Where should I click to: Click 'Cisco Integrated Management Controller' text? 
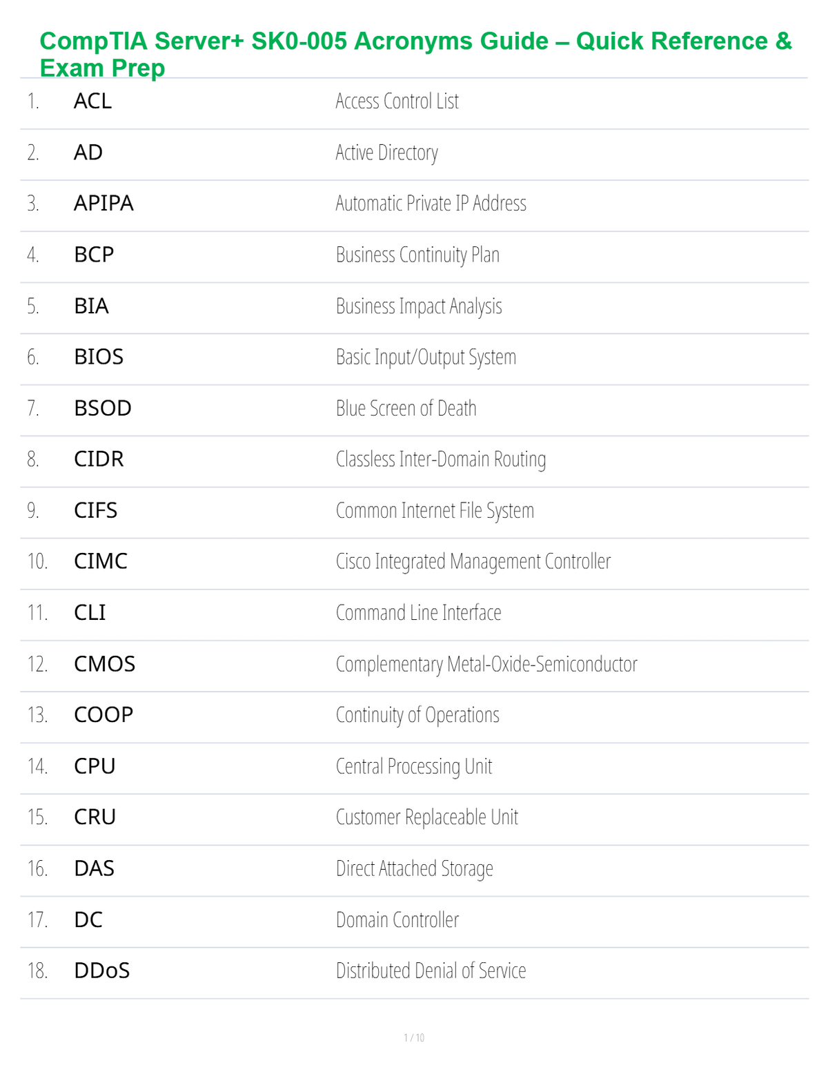pos(473,561)
